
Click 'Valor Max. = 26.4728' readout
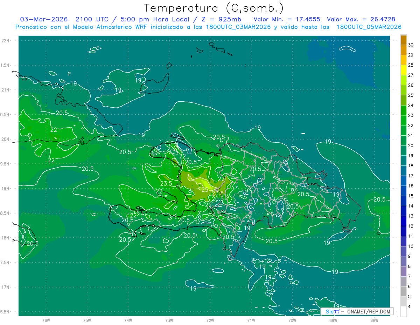tap(361, 19)
